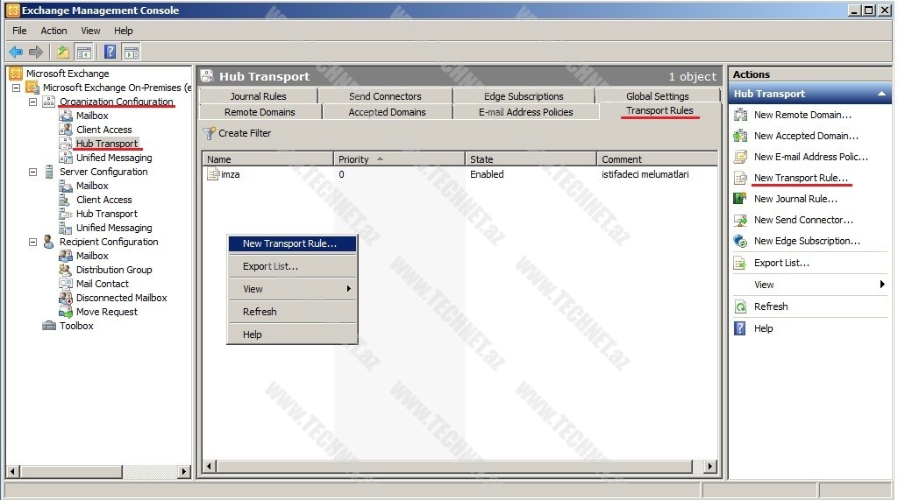Click New Journal Rule action link

pos(795,199)
